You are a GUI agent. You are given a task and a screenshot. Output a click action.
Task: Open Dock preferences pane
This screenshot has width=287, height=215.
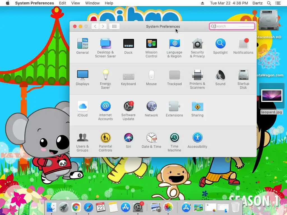pyautogui.click(x=128, y=46)
